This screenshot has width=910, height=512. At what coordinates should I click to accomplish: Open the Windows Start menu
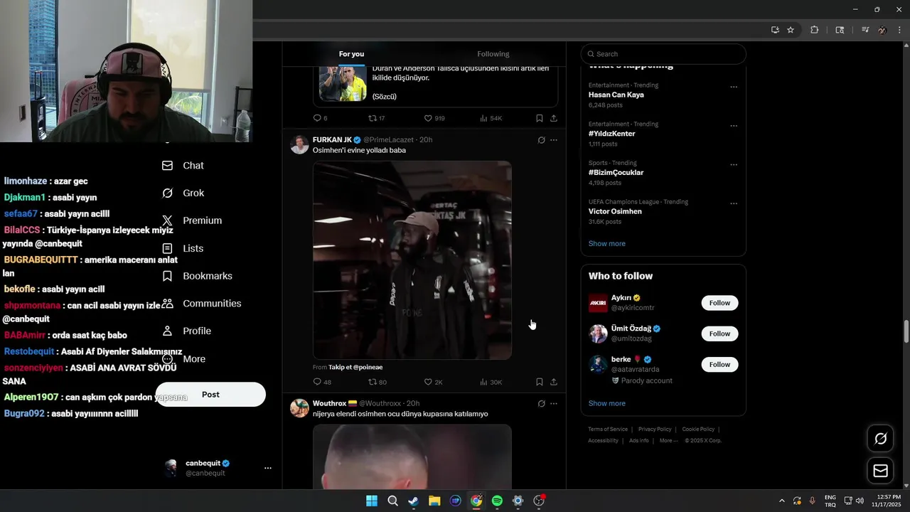pyautogui.click(x=371, y=501)
